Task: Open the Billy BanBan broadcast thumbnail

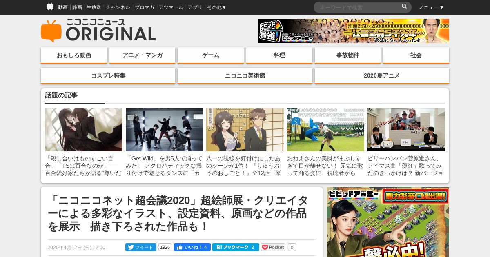Action: (406, 130)
